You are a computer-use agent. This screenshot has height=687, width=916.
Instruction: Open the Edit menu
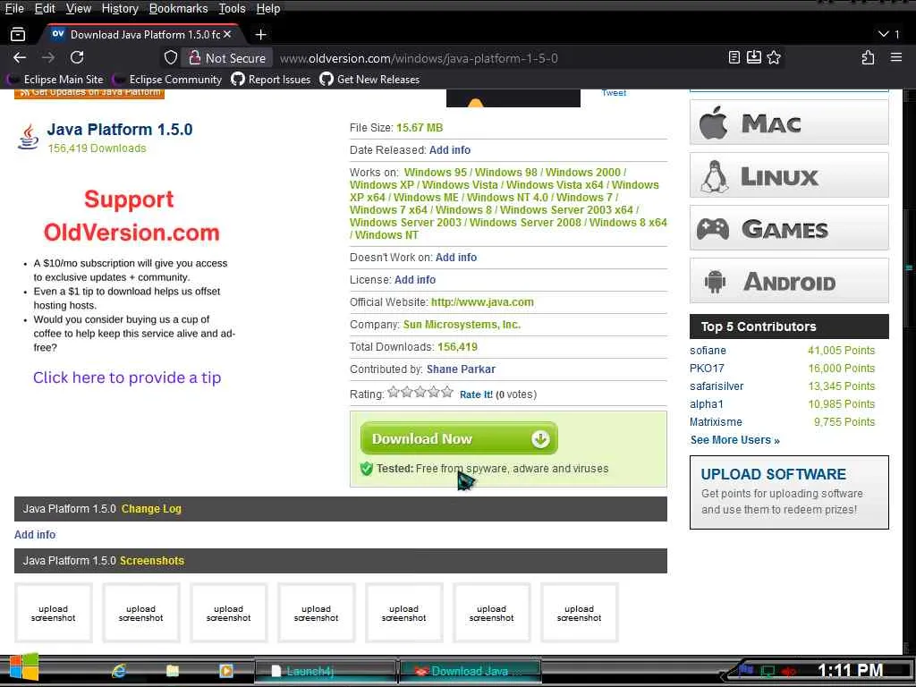45,9
